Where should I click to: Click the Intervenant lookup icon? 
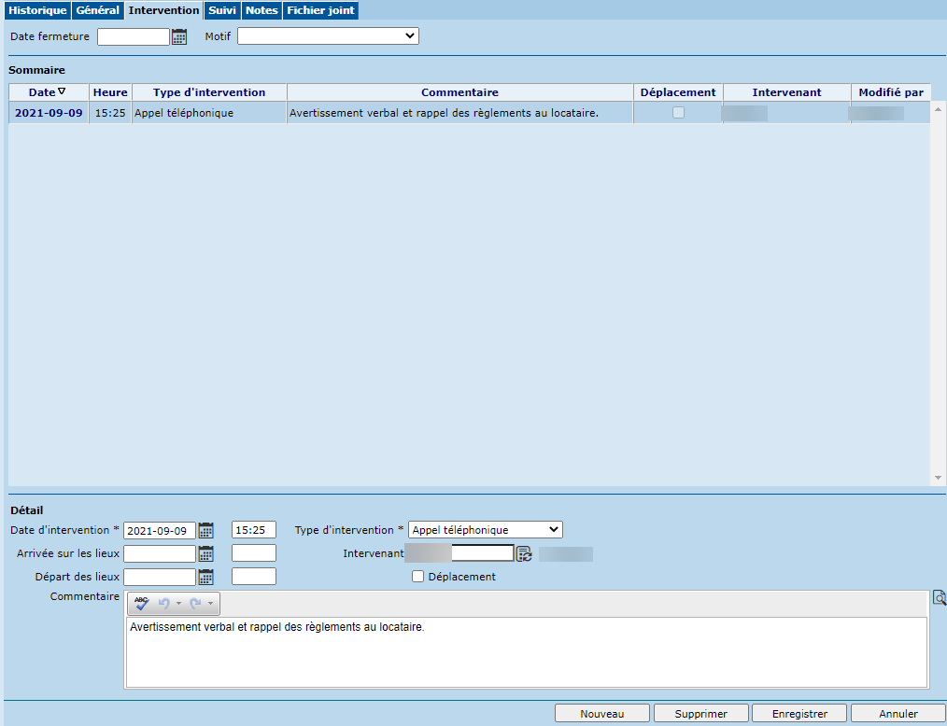525,553
